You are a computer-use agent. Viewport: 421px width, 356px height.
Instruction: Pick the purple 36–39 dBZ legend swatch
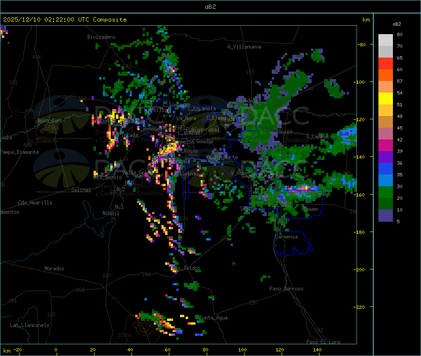click(385, 157)
